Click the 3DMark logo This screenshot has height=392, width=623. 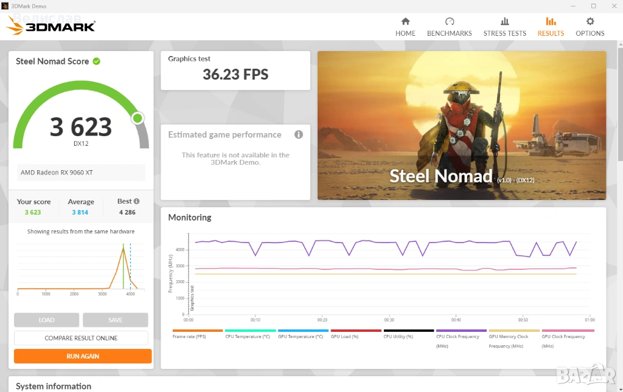(x=50, y=26)
